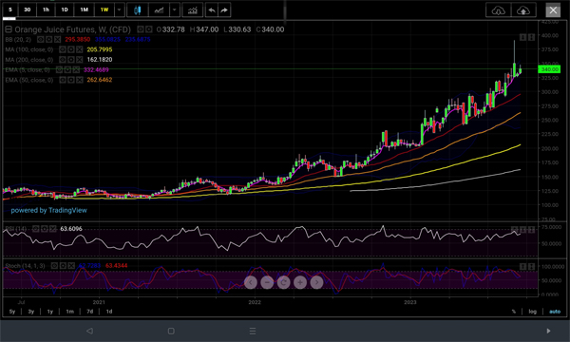Select candlestick chart style button

(x=138, y=10)
